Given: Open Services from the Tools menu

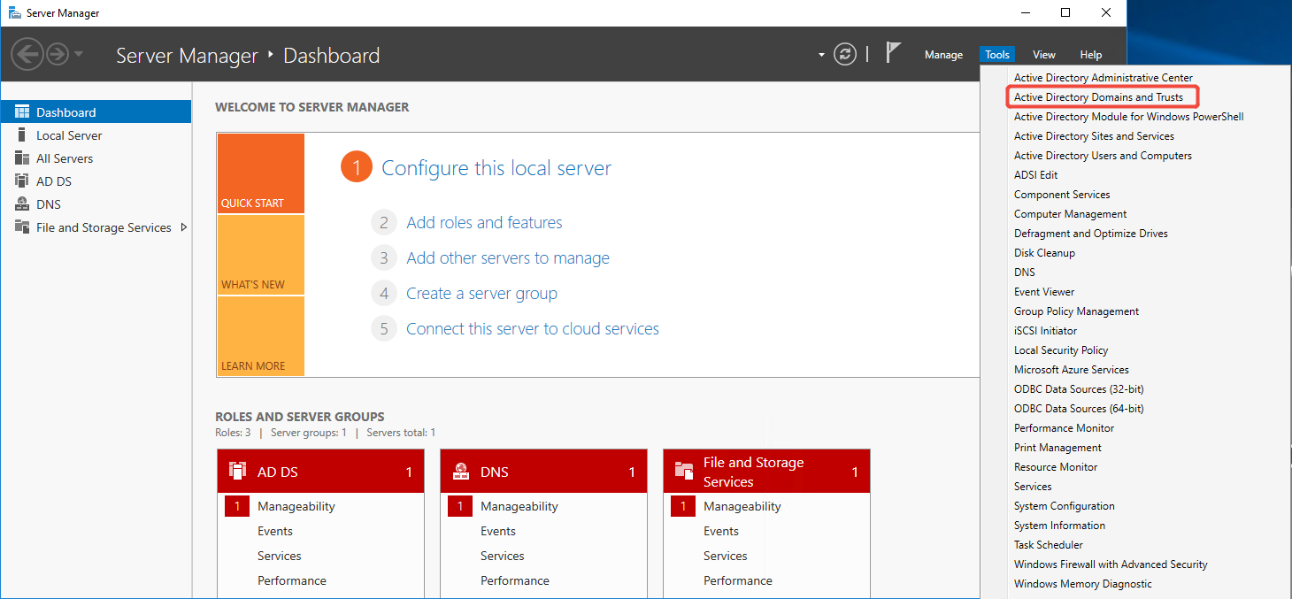Looking at the screenshot, I should (x=1033, y=487).
